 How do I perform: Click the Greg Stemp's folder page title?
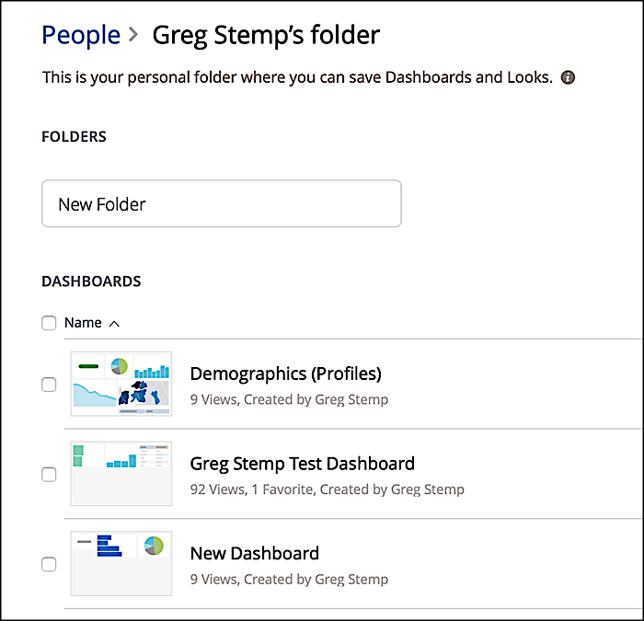[266, 35]
